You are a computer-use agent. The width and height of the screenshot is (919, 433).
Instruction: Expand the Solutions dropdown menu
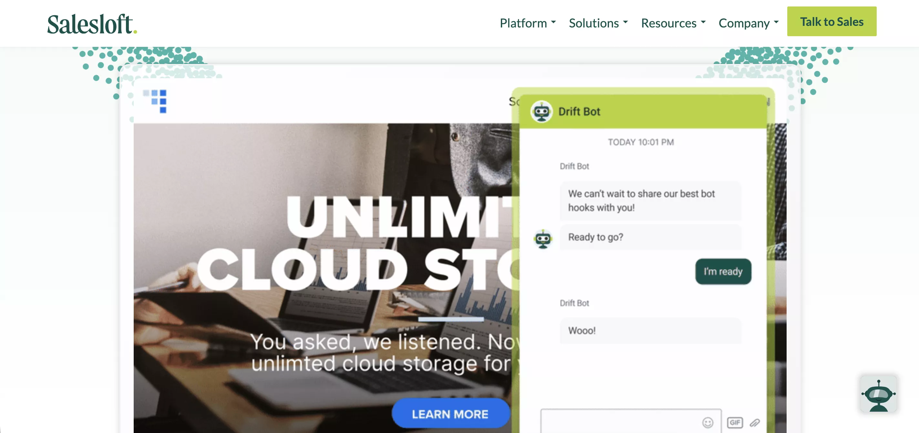coord(598,23)
